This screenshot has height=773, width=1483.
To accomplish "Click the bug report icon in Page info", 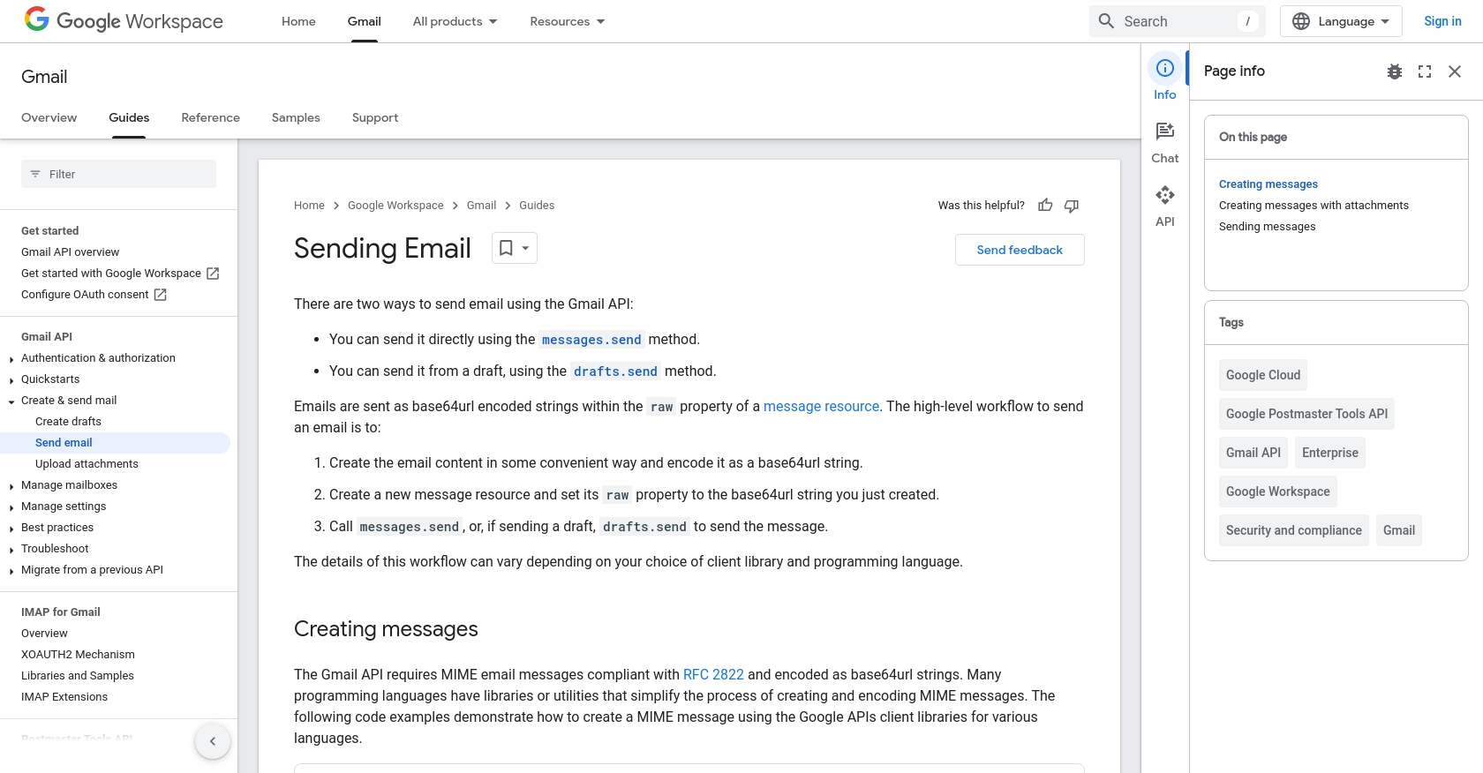I will coord(1395,71).
